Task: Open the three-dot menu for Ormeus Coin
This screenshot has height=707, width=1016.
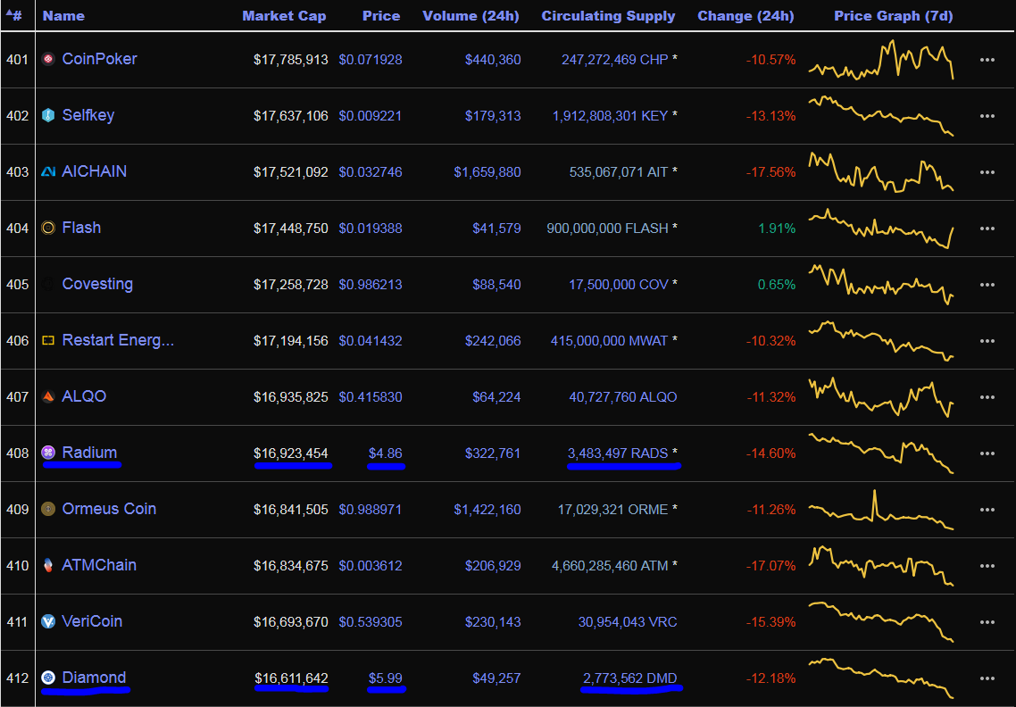Action: pyautogui.click(x=987, y=510)
